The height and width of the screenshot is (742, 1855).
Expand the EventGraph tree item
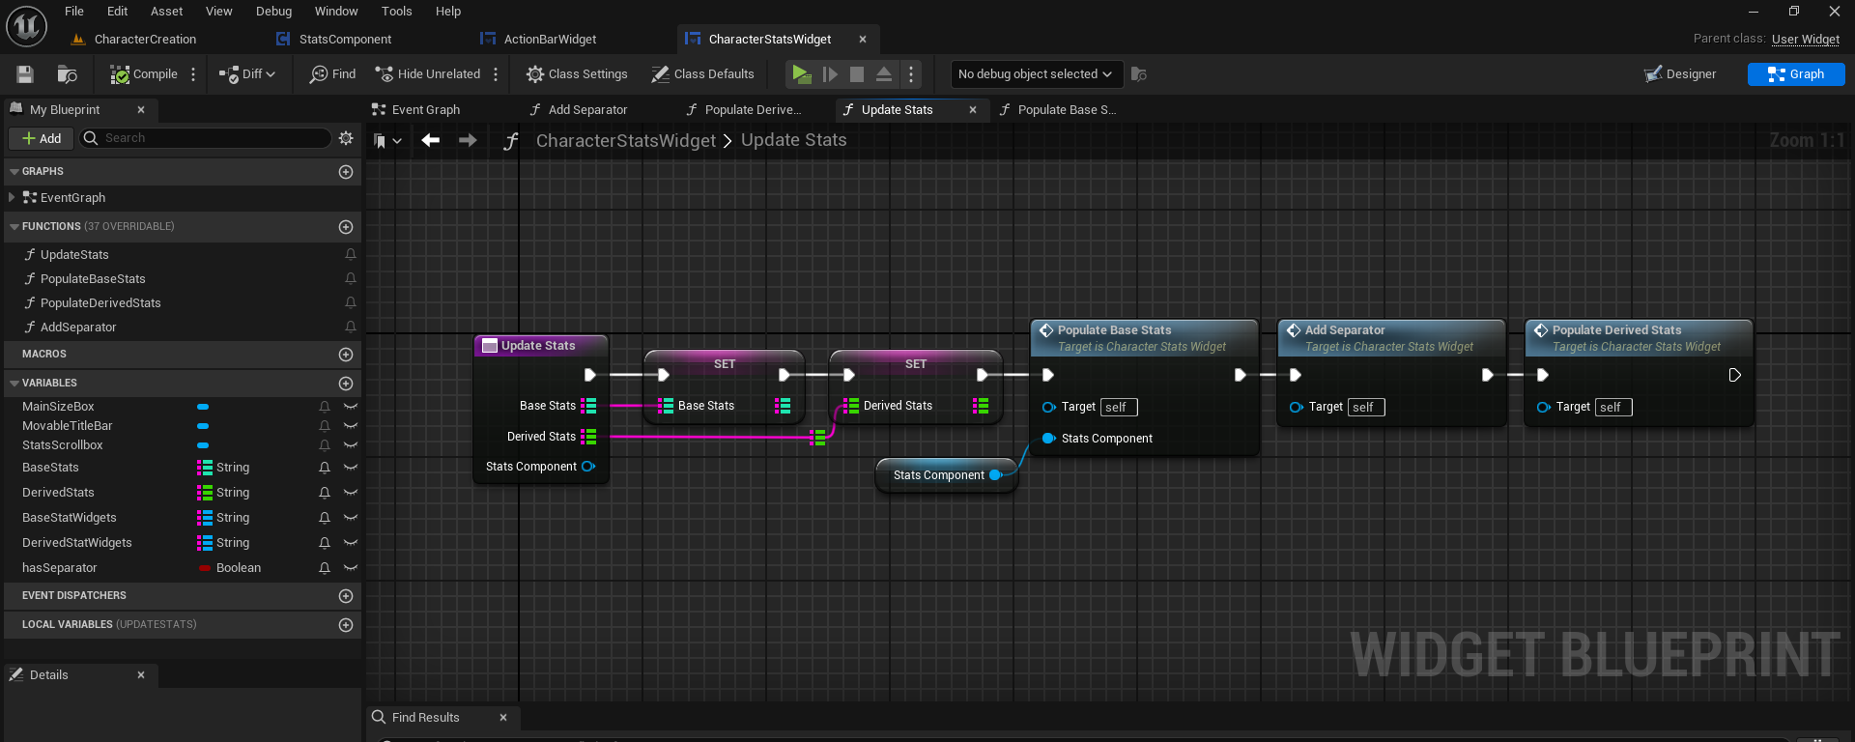[12, 197]
